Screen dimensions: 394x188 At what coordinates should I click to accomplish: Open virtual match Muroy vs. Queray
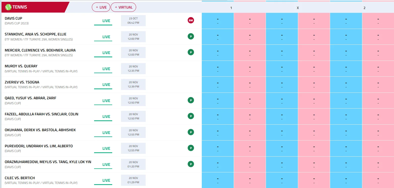(21, 66)
